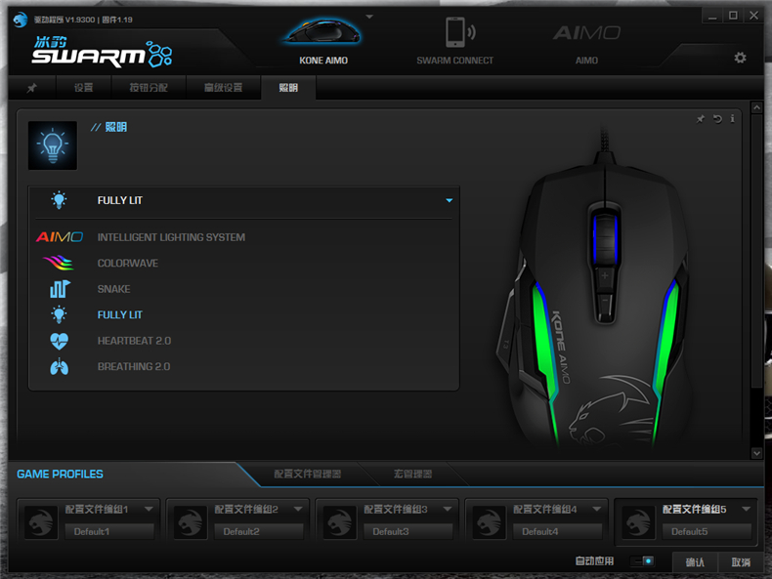This screenshot has width=772, height=579.
Task: Click profile slot 2 Roccat icon
Action: tap(190, 522)
